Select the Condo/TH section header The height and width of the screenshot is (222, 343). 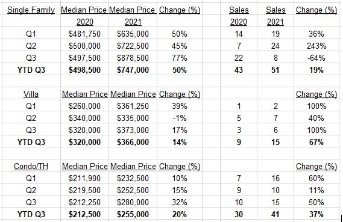[31, 166]
